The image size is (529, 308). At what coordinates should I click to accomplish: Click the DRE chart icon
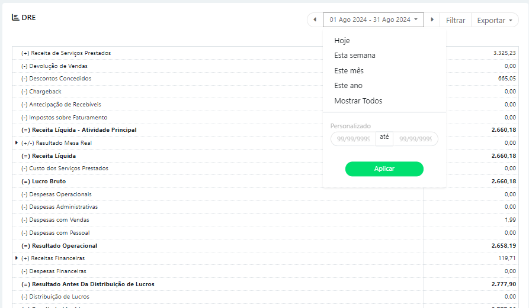tap(15, 17)
